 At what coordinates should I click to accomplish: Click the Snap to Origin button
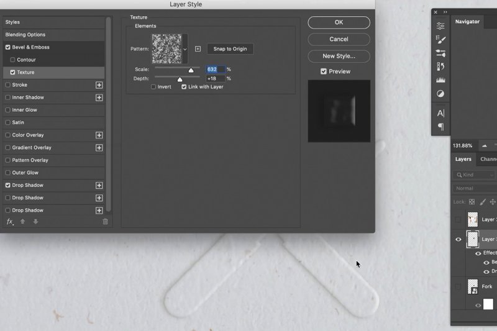pos(230,49)
